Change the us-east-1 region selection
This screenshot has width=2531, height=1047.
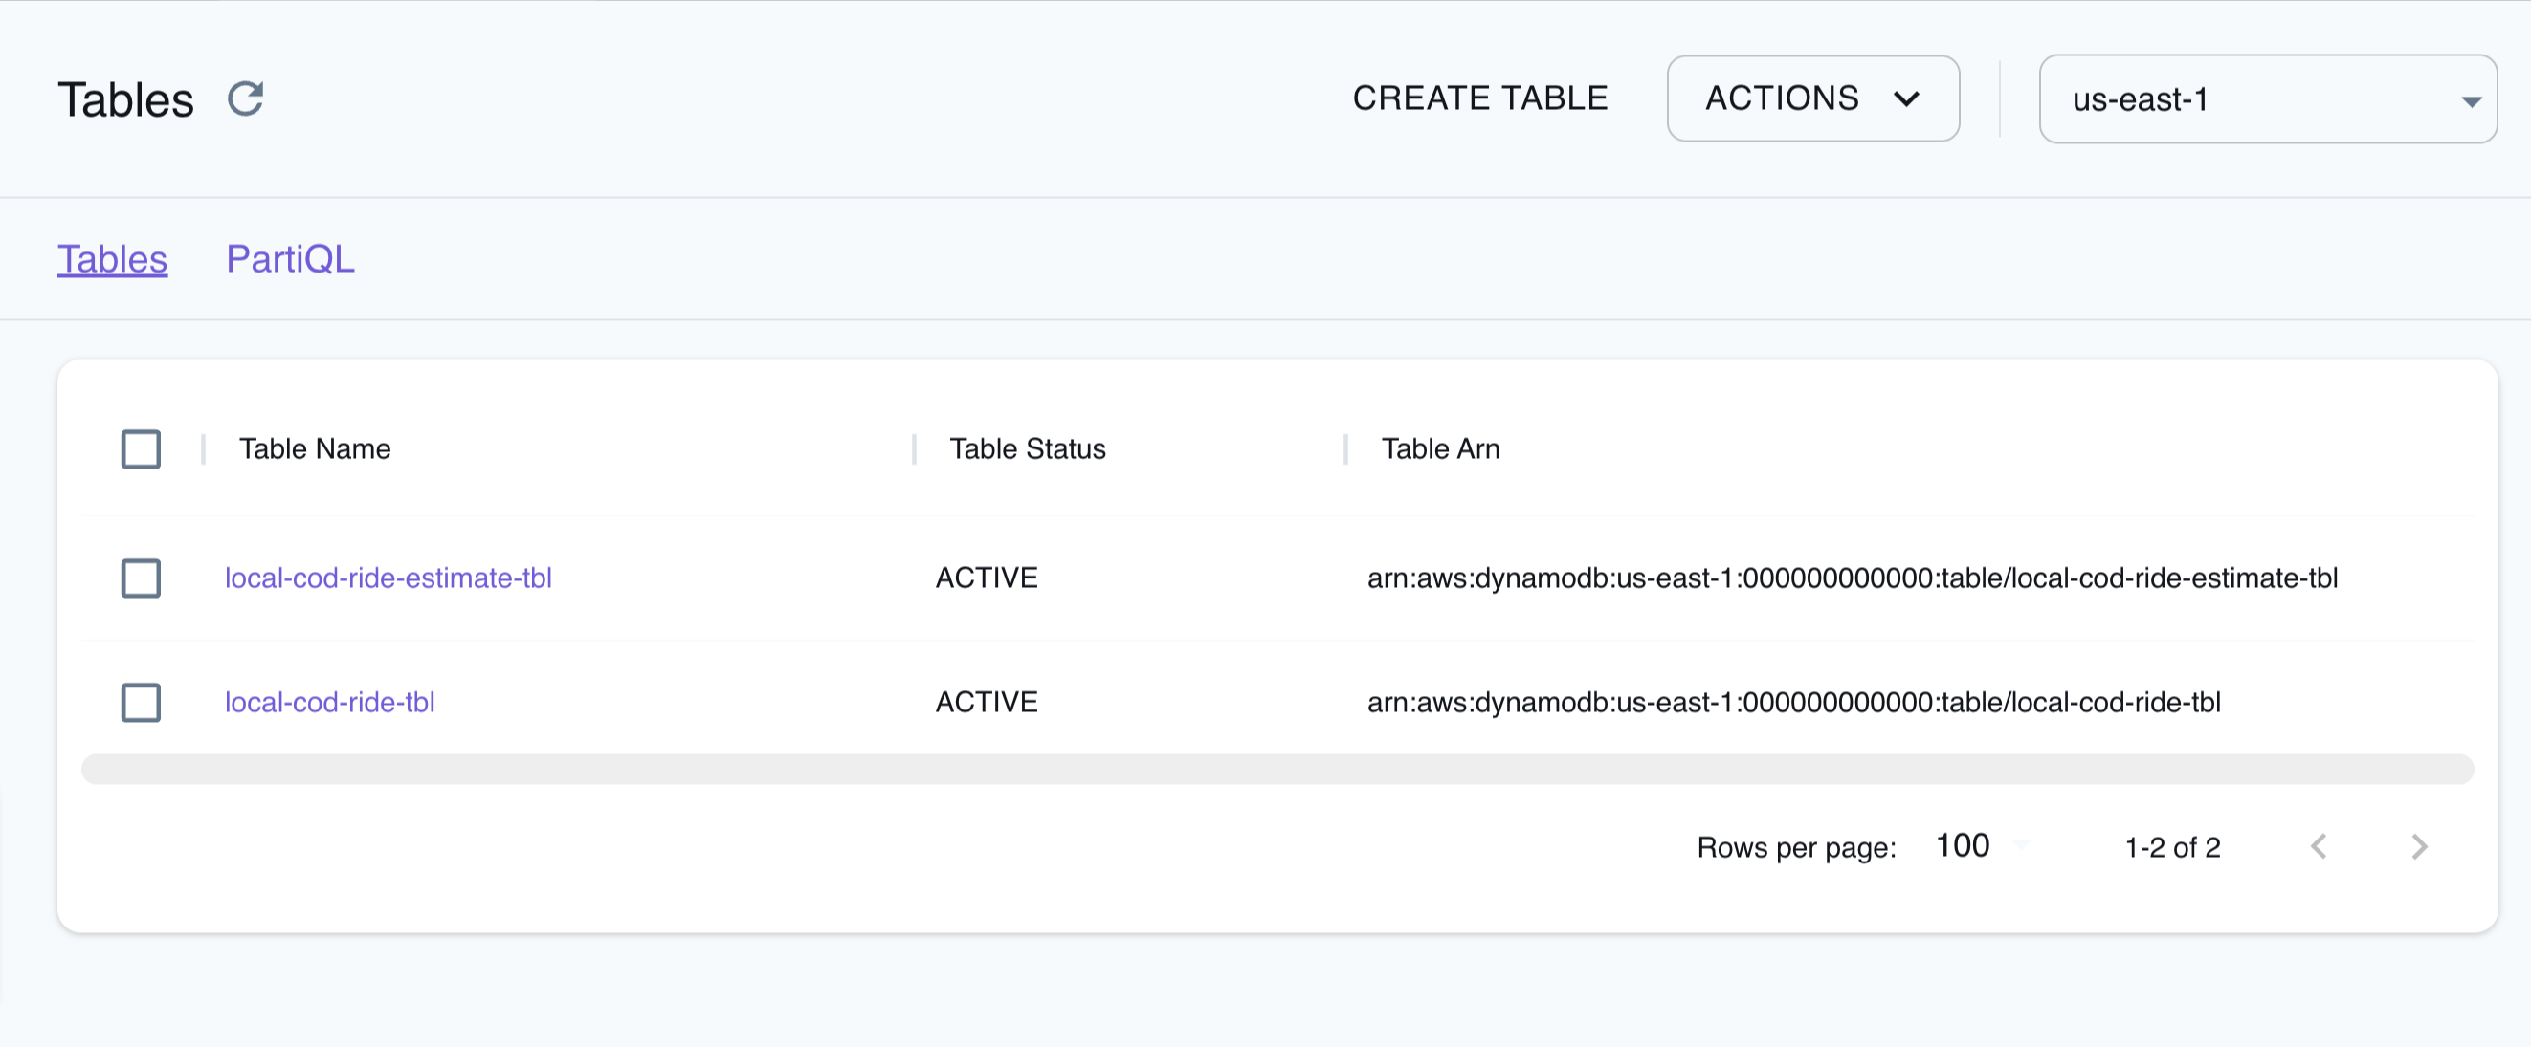pos(2266,99)
